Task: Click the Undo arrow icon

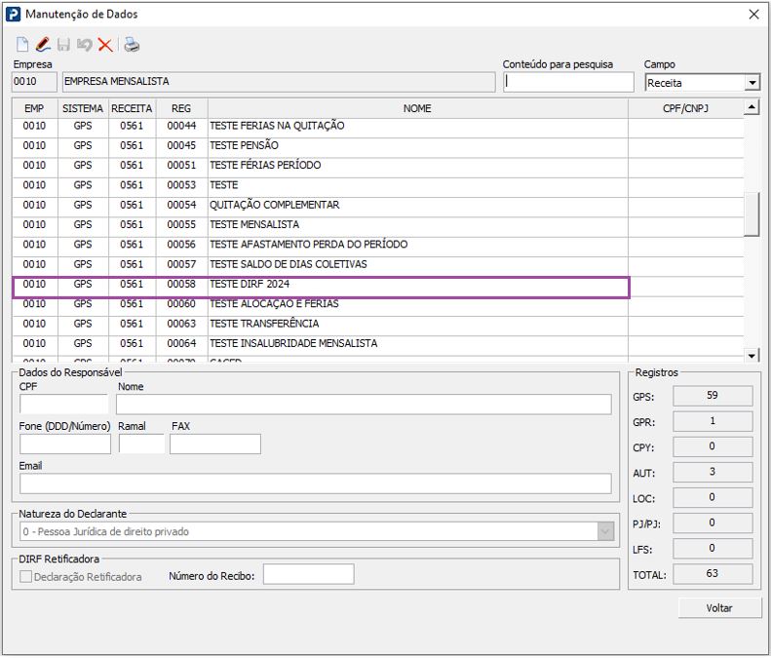Action: pyautogui.click(x=84, y=45)
